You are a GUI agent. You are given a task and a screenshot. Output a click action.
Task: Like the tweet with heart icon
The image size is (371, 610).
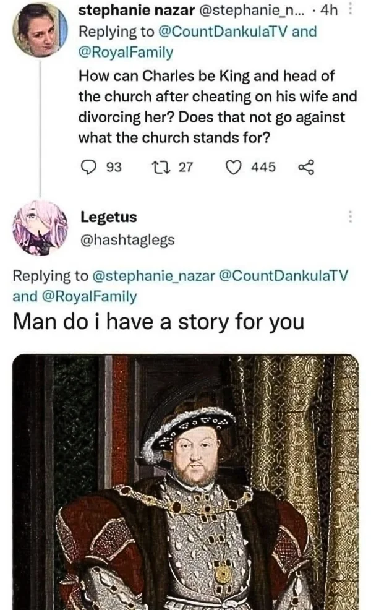[x=233, y=167]
